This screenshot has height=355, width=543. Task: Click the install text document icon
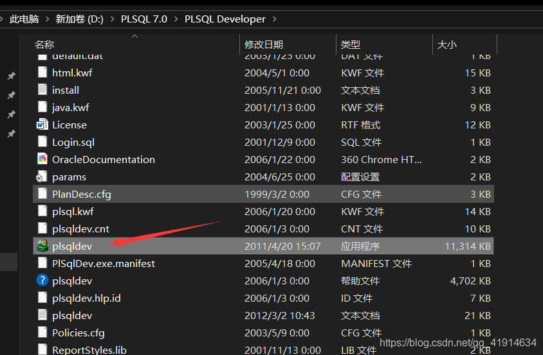click(42, 90)
